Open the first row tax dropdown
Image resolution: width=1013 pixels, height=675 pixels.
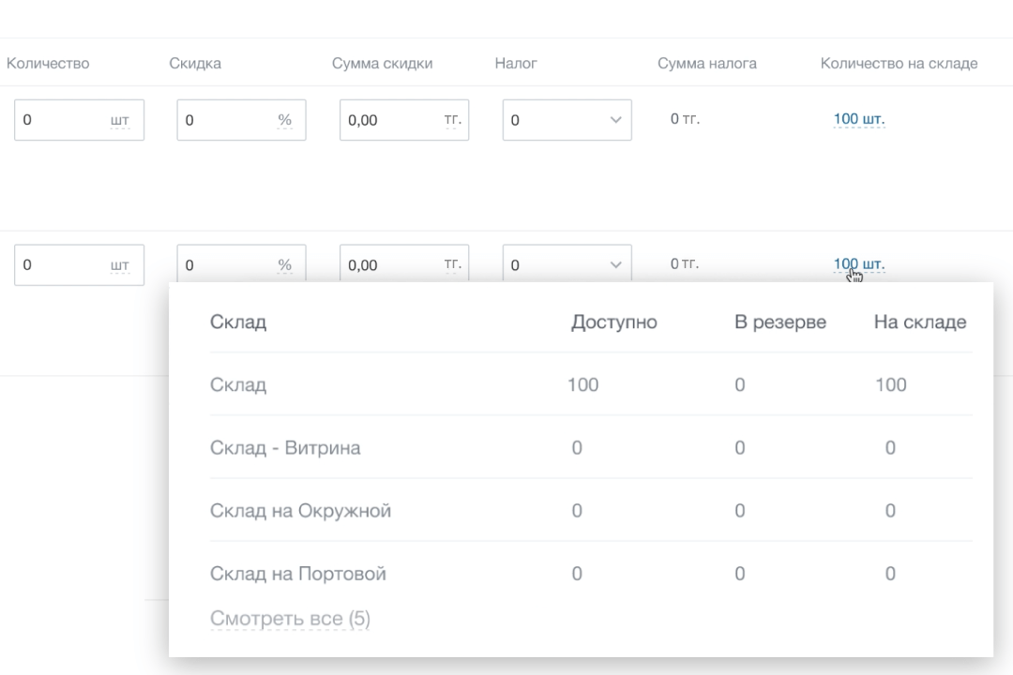[x=567, y=120]
